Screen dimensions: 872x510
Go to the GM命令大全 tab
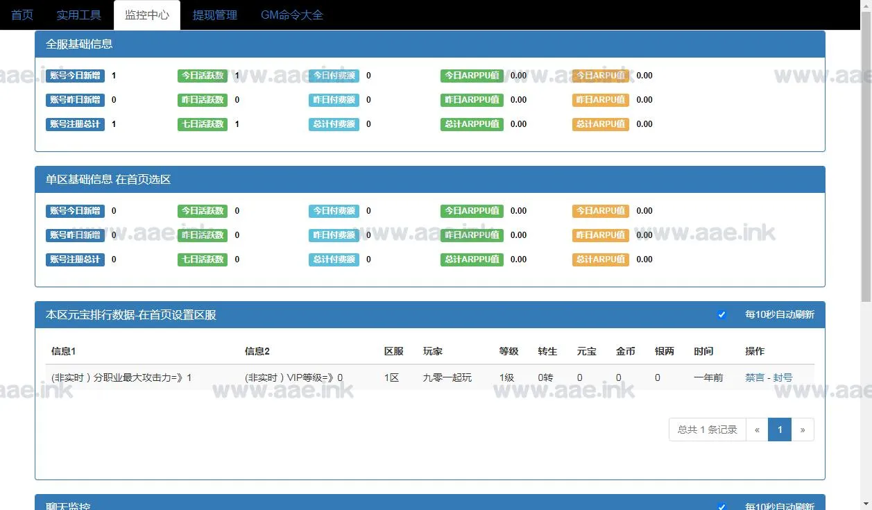291,15
